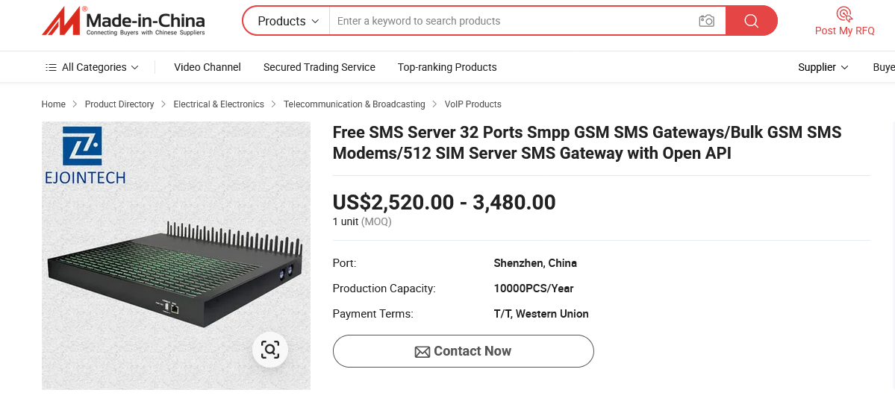This screenshot has width=895, height=416.
Task: Click the EJOINTECH brand logo
Action: click(x=84, y=156)
